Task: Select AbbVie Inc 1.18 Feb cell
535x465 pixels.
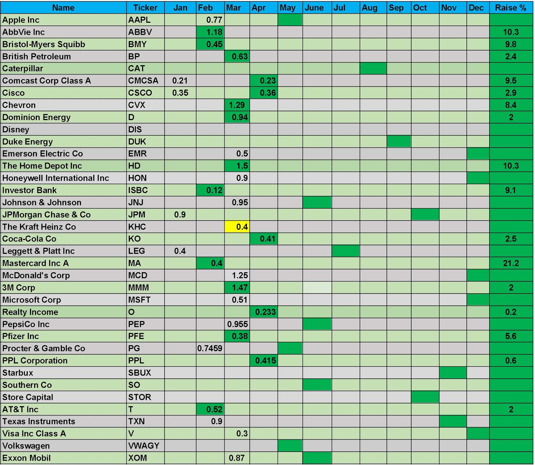Action: pos(210,32)
